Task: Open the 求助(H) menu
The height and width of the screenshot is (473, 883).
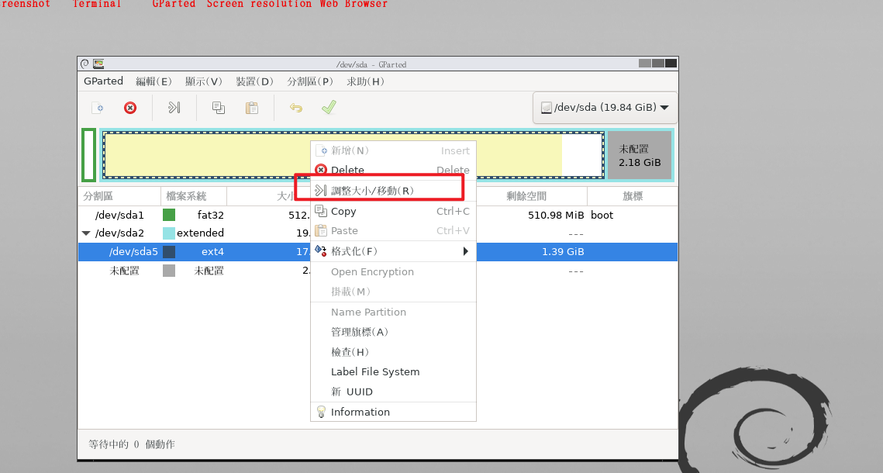Action: 365,81
